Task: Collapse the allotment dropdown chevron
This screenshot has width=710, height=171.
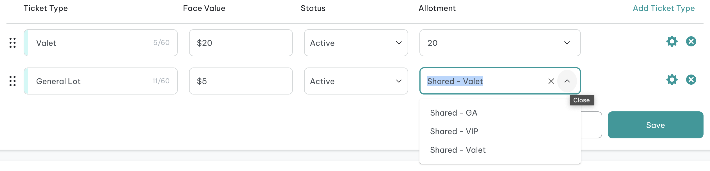Action: pyautogui.click(x=567, y=81)
